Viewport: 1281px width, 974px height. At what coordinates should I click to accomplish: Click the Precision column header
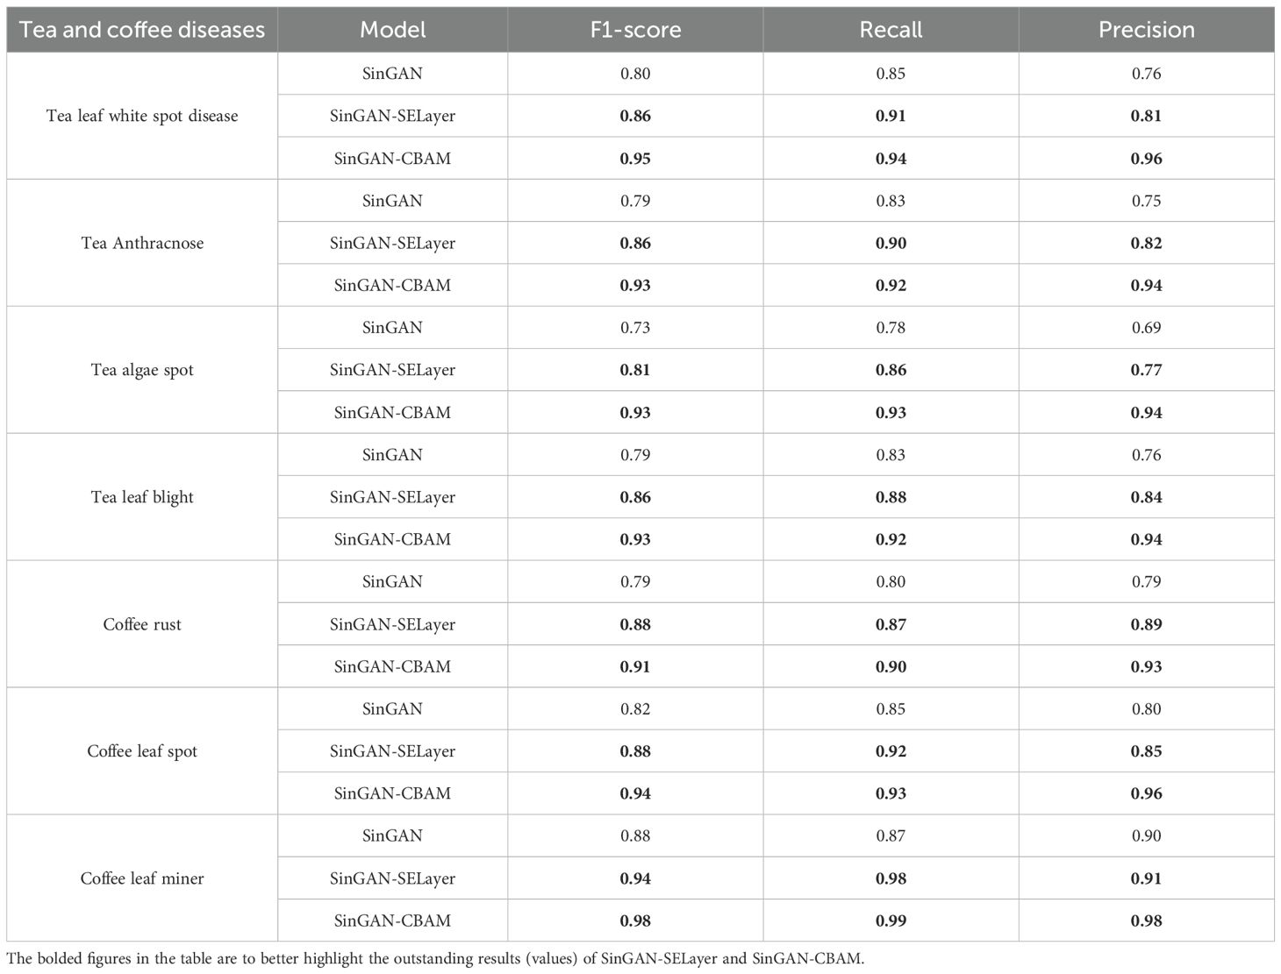tap(1146, 30)
